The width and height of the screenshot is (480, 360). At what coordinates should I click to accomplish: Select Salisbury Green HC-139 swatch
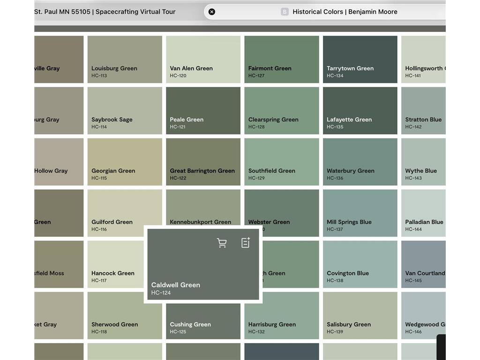(360, 315)
